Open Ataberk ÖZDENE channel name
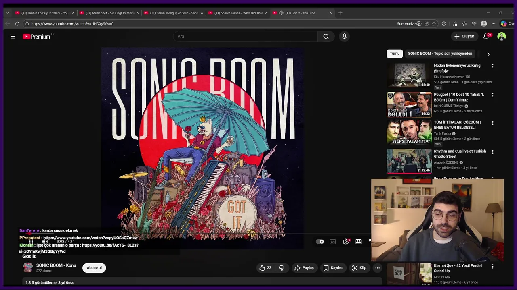The image size is (517, 290). coord(446,162)
